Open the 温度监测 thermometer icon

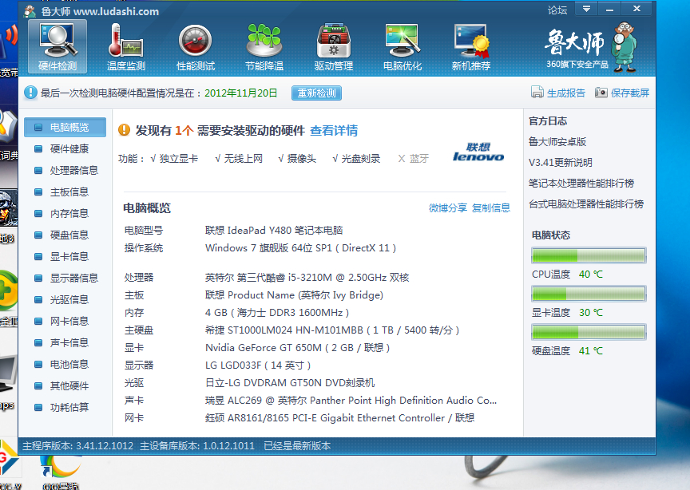(126, 46)
